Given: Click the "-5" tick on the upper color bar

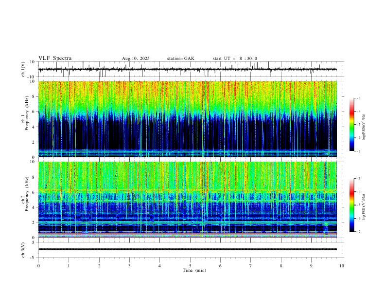Looking at the screenshot, I should (358, 125).
